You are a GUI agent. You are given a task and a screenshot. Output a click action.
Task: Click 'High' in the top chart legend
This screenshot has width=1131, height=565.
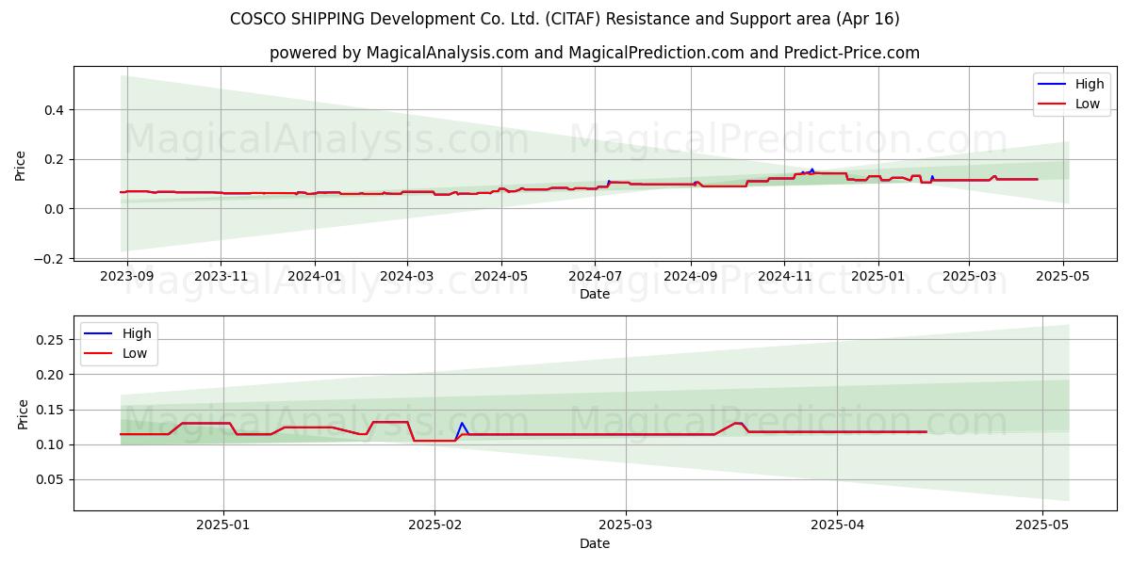coord(1090,84)
